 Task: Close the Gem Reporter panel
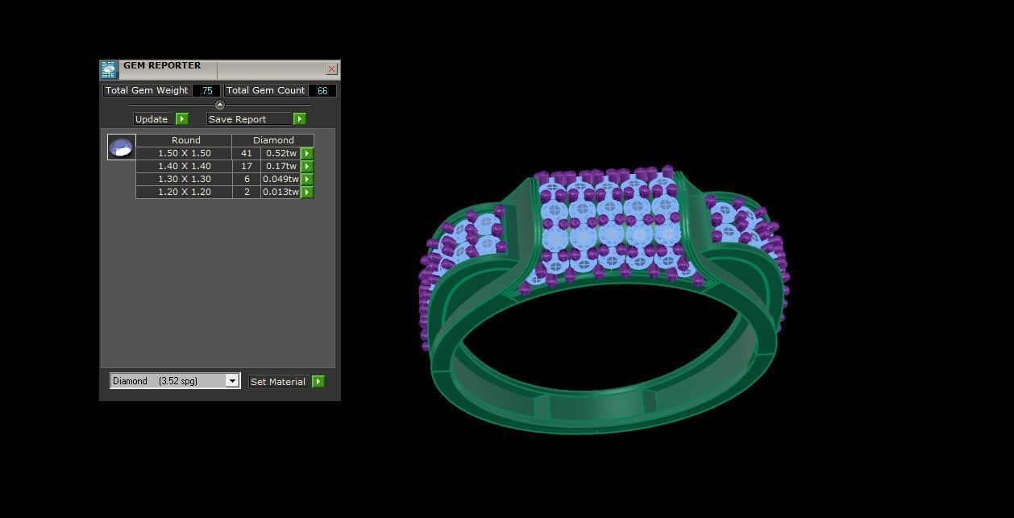point(331,69)
